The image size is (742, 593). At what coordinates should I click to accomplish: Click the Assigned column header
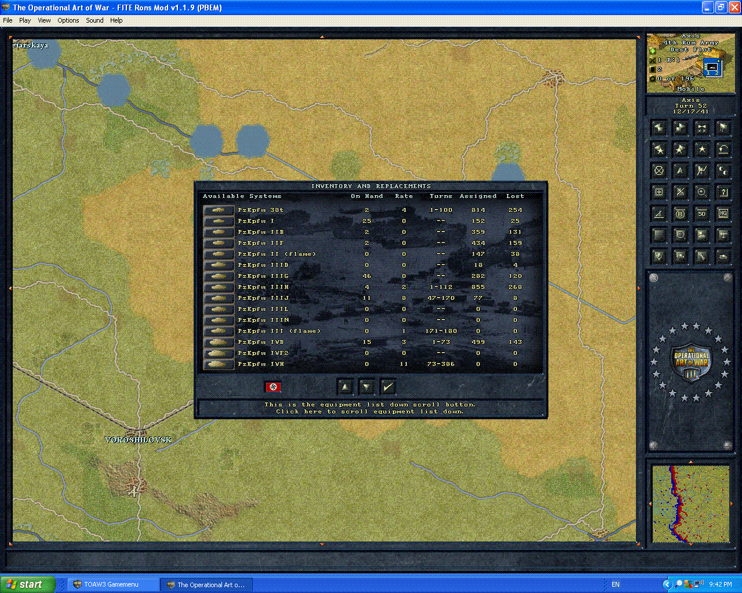pos(478,196)
